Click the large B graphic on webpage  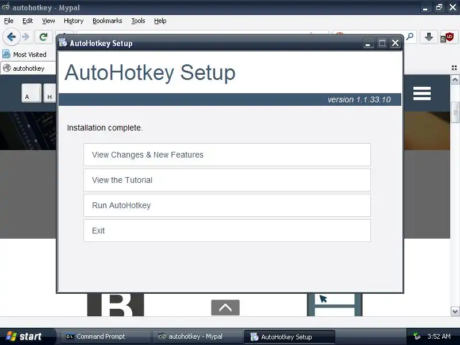tap(116, 305)
